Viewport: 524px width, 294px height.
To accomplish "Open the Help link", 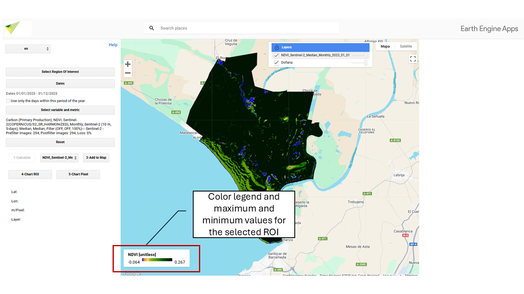I will (x=113, y=45).
